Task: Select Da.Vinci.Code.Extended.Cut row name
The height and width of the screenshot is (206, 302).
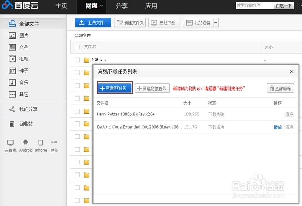Action: pyautogui.click(x=139, y=127)
